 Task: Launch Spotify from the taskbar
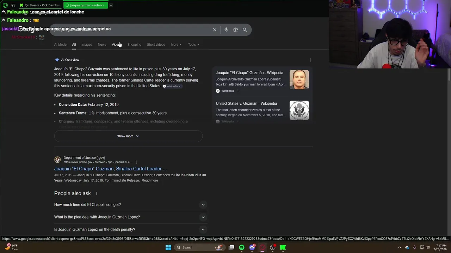(x=242, y=247)
